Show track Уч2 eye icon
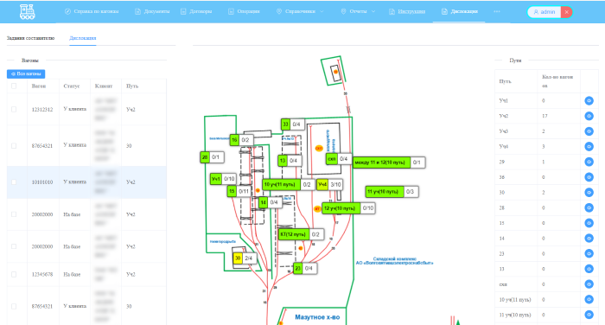Image resolution: width=605 pixels, height=325 pixels. point(589,116)
